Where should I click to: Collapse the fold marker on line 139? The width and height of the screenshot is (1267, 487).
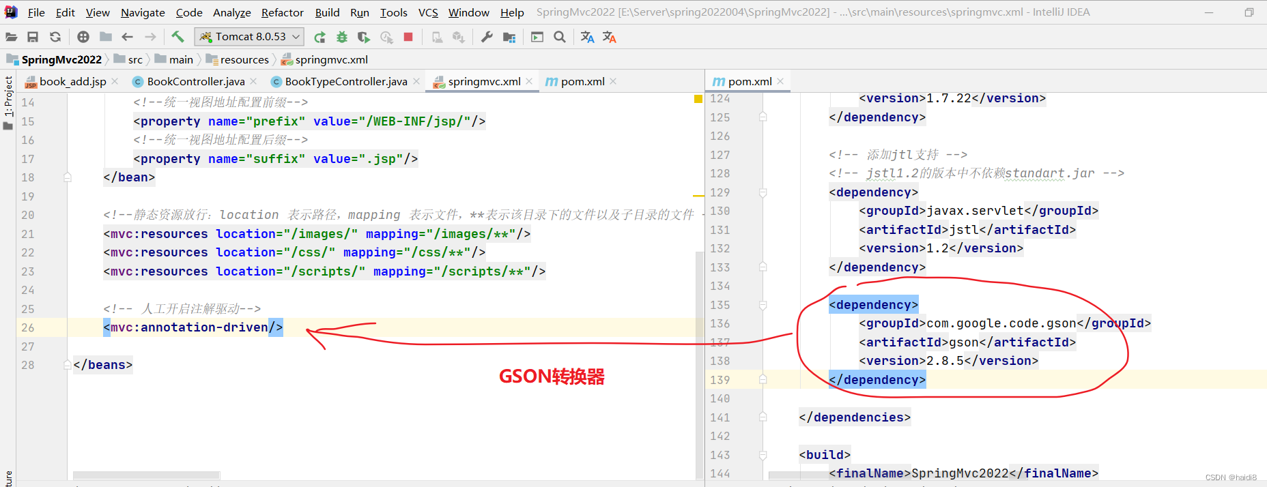coord(763,380)
